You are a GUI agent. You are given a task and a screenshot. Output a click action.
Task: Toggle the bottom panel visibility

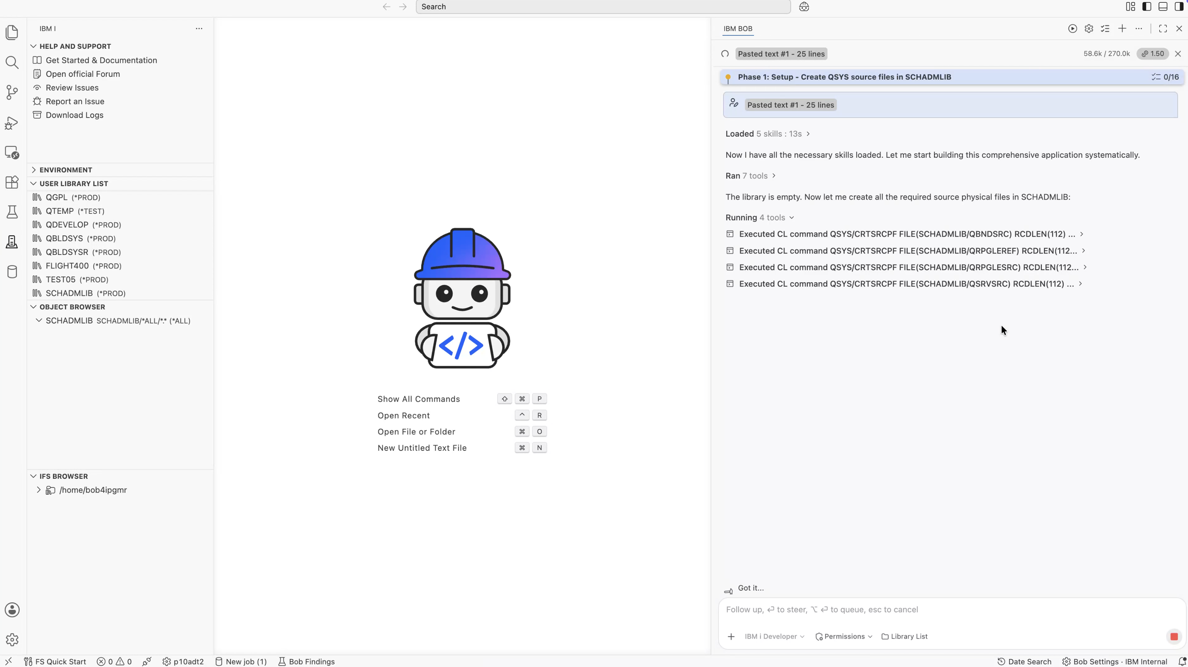tap(1163, 7)
